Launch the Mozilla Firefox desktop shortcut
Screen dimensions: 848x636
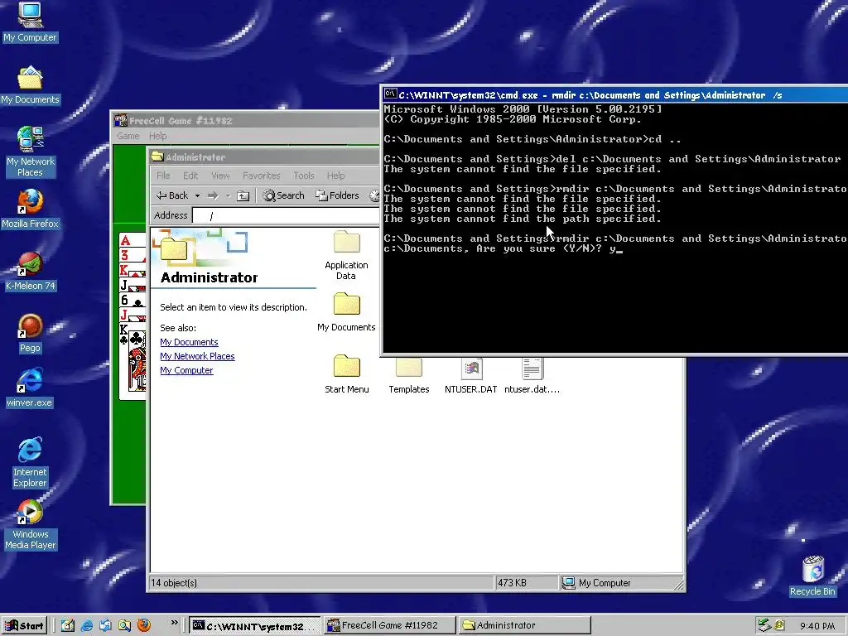click(x=30, y=210)
